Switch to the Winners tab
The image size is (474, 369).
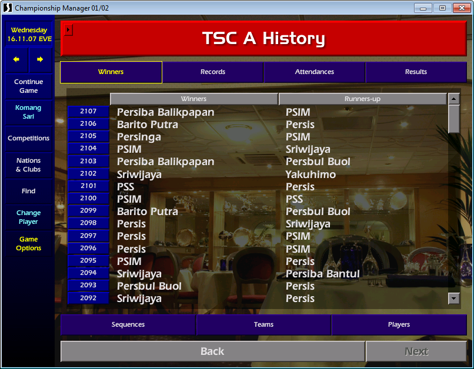tap(111, 72)
